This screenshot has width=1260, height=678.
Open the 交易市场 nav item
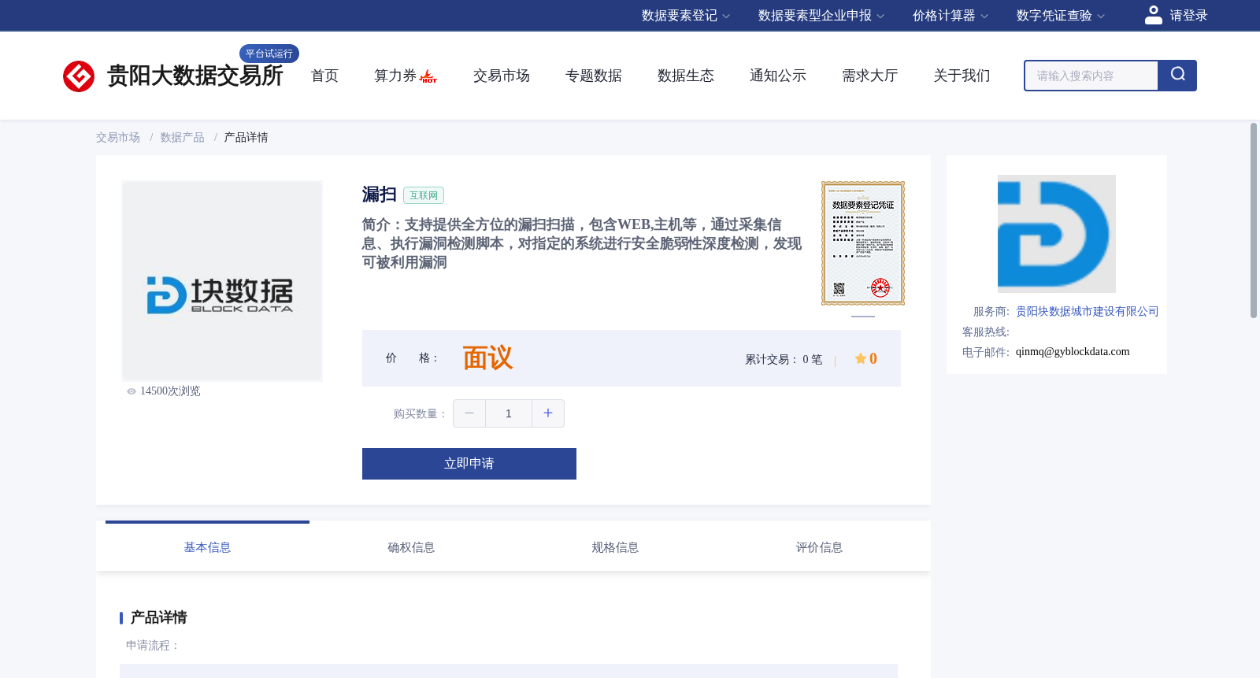[x=502, y=76]
